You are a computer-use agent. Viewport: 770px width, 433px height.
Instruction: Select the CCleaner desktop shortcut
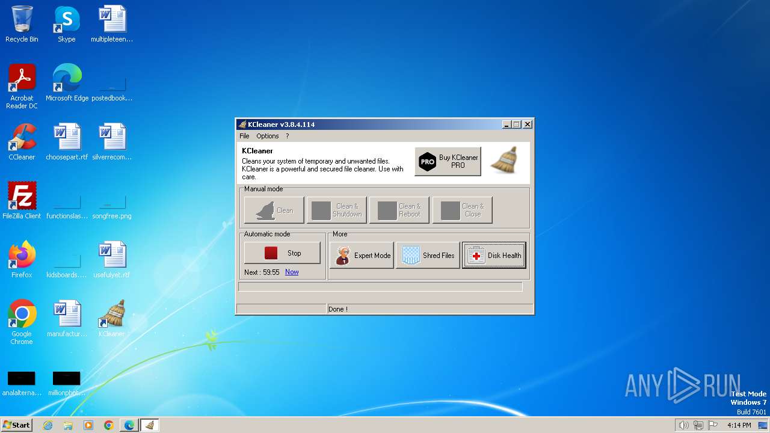click(x=22, y=142)
